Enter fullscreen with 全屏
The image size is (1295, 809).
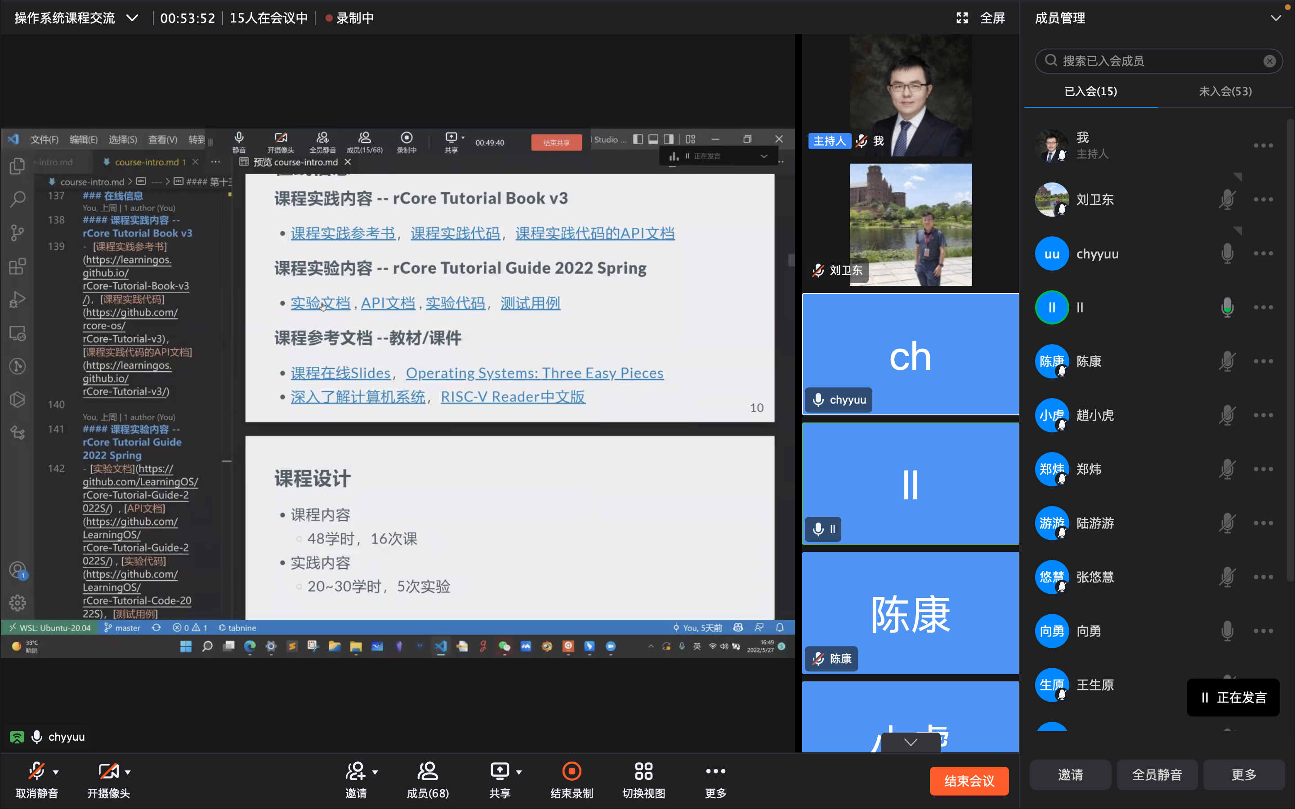coord(981,18)
